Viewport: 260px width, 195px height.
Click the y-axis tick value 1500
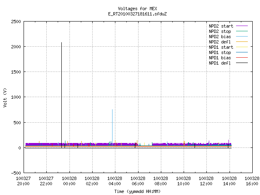pos(16,72)
